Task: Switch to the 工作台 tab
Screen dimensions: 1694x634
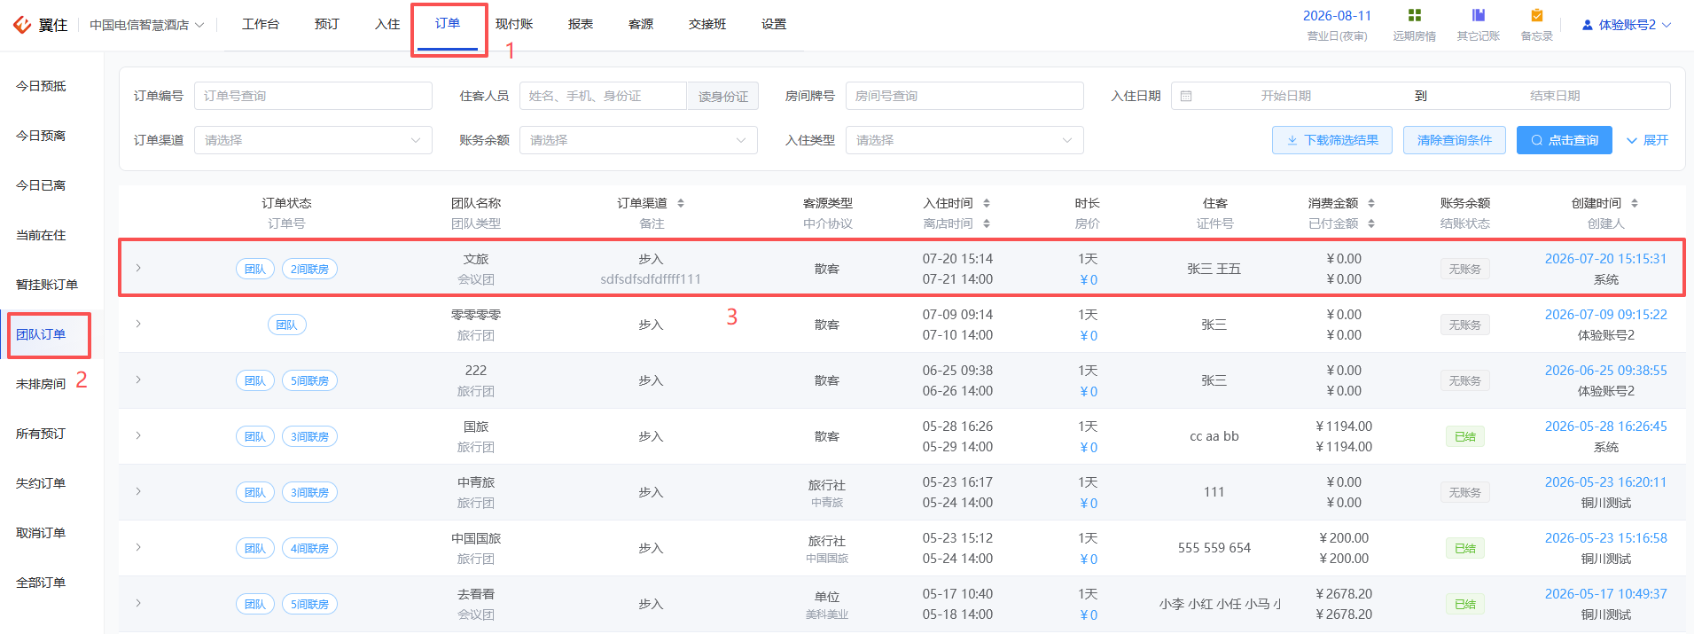Action: coord(261,24)
